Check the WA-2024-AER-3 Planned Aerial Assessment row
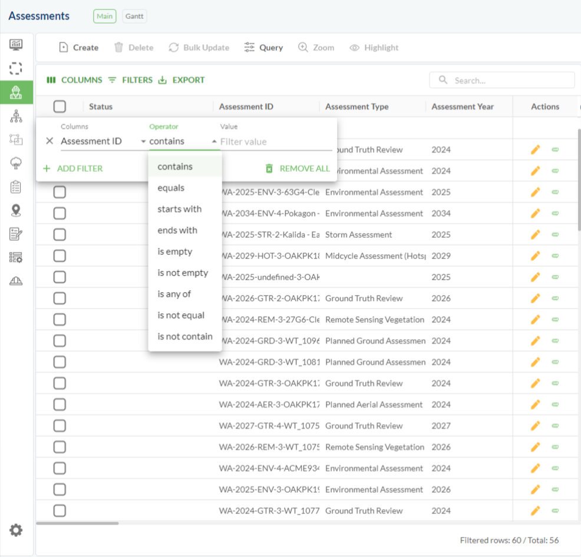The height and width of the screenshot is (557, 581). coord(60,405)
